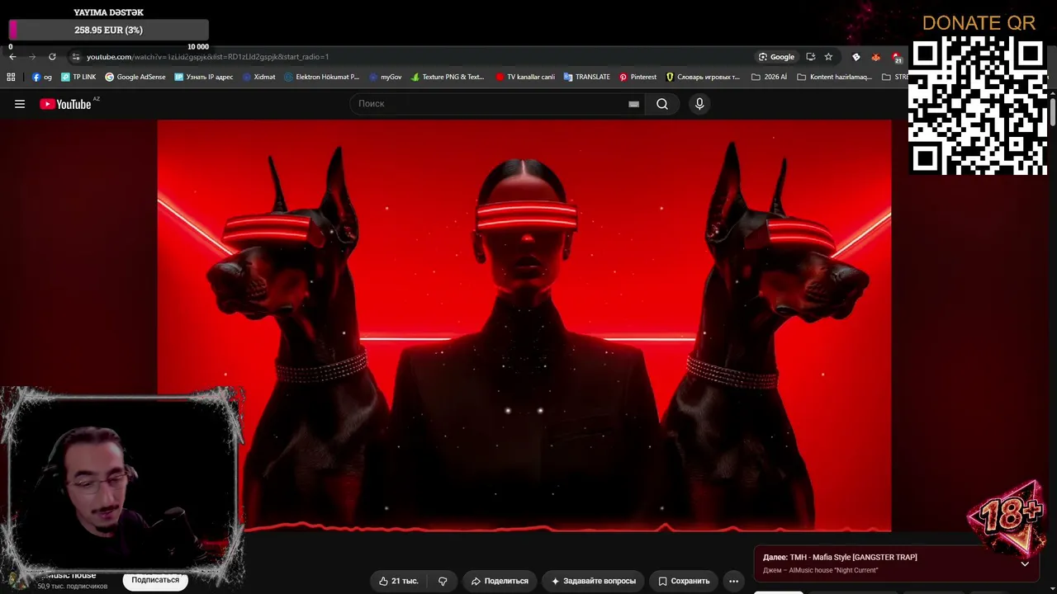Open the Словарь игровых bookmark
Screen dimensions: 1057x594
click(x=703, y=77)
